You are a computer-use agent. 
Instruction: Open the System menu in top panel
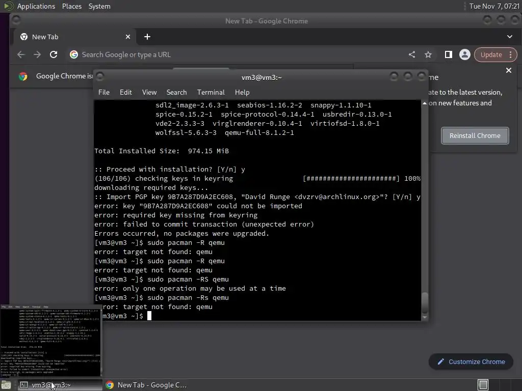[x=99, y=6]
